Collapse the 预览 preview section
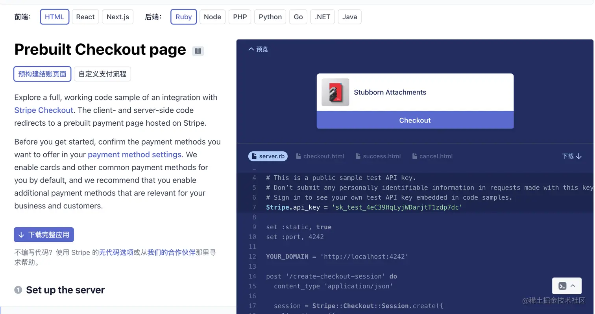 [258, 49]
